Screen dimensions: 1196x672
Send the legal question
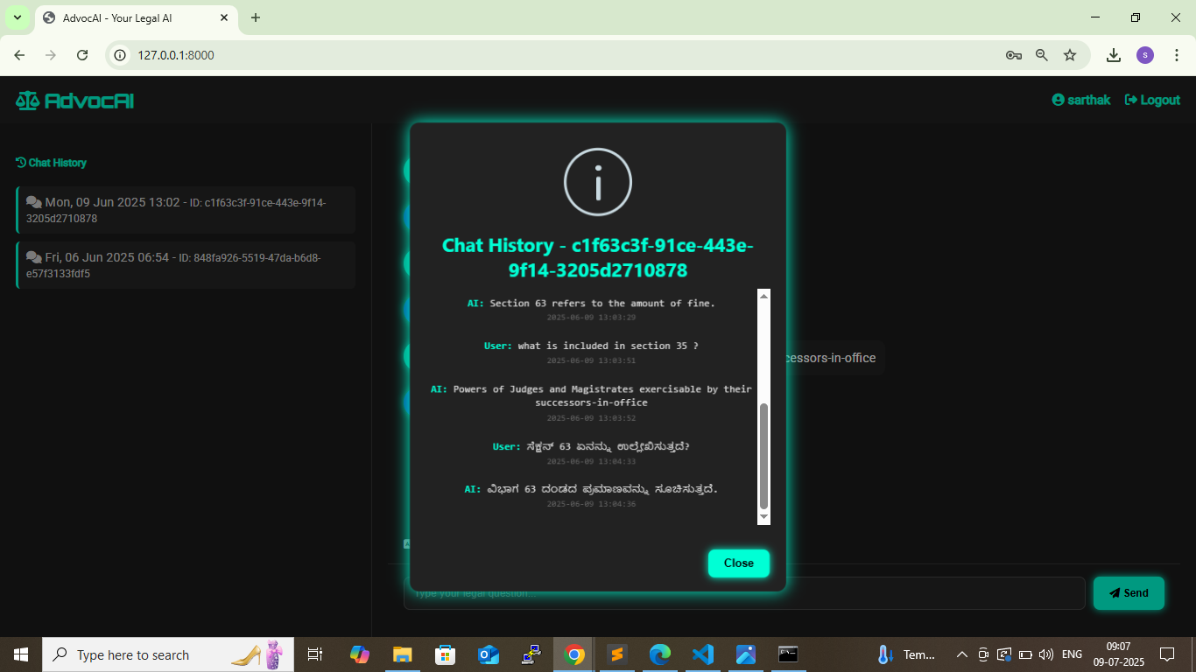click(1129, 593)
